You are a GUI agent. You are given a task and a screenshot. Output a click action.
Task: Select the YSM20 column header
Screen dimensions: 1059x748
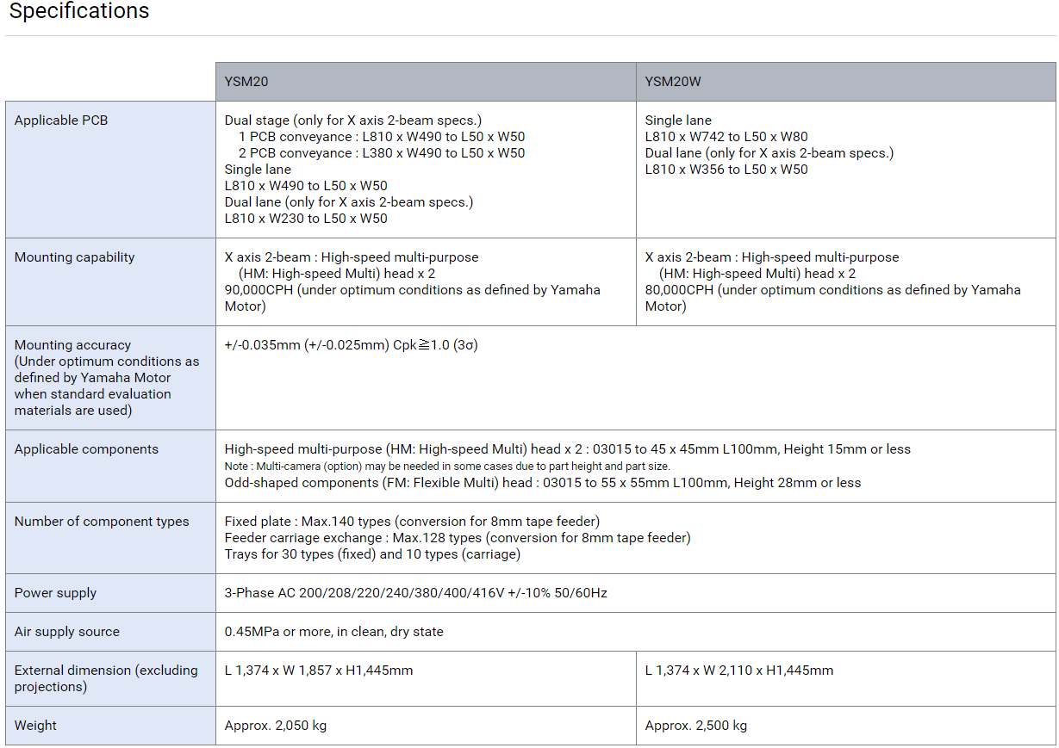click(x=426, y=82)
